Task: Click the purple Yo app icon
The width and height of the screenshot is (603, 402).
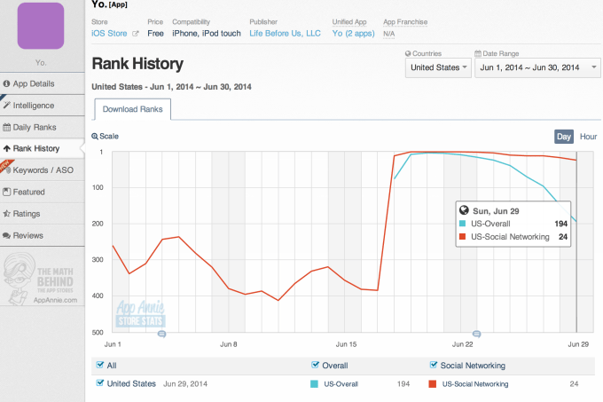Action: (41, 26)
